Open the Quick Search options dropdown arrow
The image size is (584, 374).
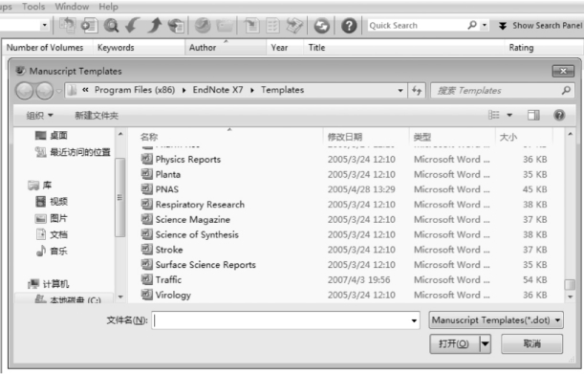point(485,26)
